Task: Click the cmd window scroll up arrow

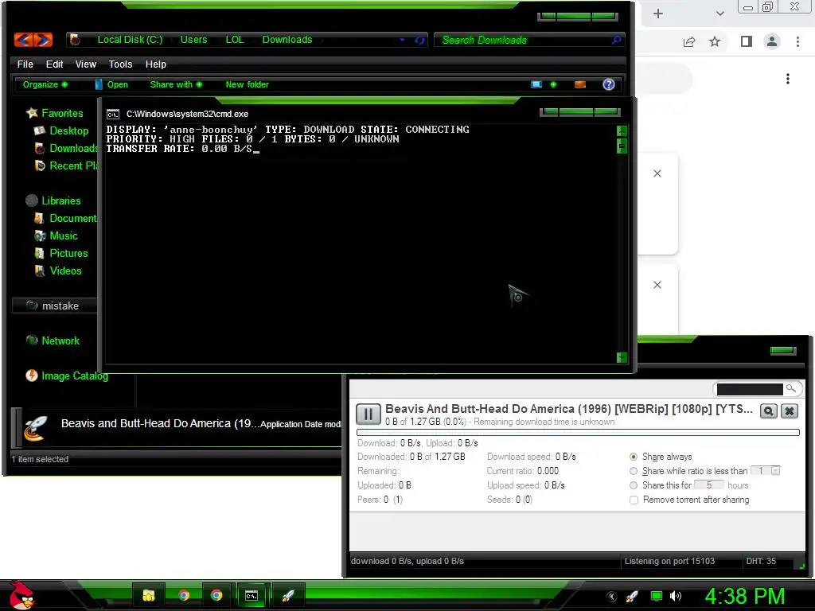Action: pyautogui.click(x=622, y=131)
